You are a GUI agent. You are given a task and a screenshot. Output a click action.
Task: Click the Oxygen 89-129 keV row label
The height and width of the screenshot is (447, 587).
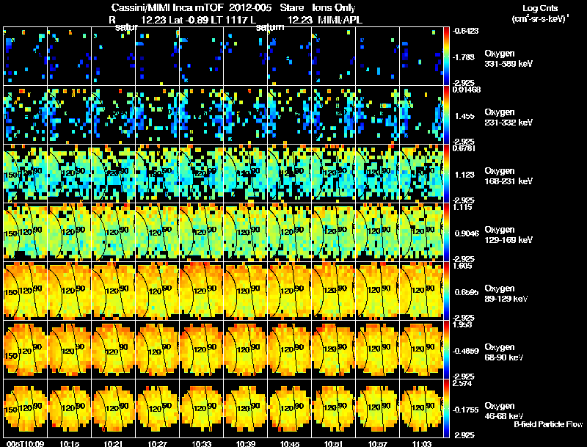point(506,293)
